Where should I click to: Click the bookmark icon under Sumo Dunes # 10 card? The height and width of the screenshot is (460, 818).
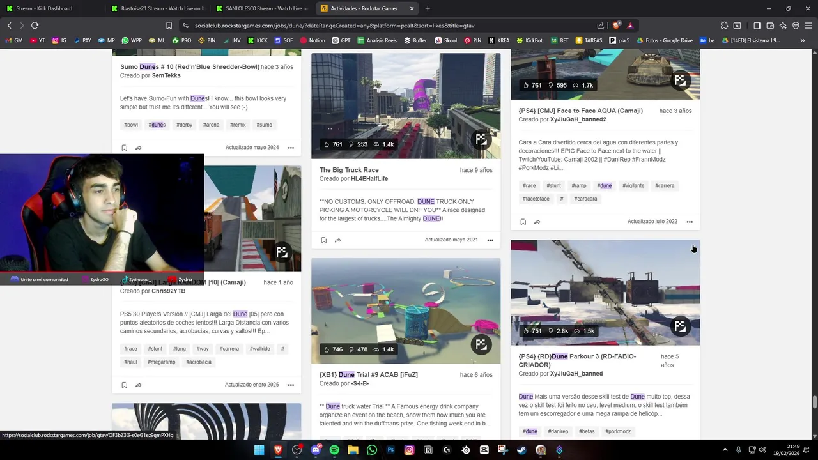click(124, 148)
